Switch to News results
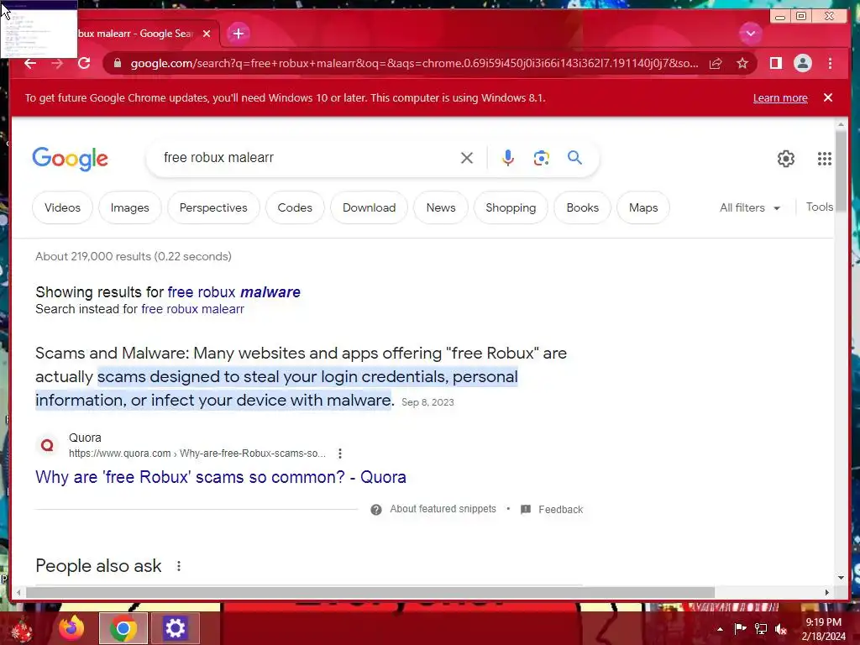860x645 pixels. (441, 208)
